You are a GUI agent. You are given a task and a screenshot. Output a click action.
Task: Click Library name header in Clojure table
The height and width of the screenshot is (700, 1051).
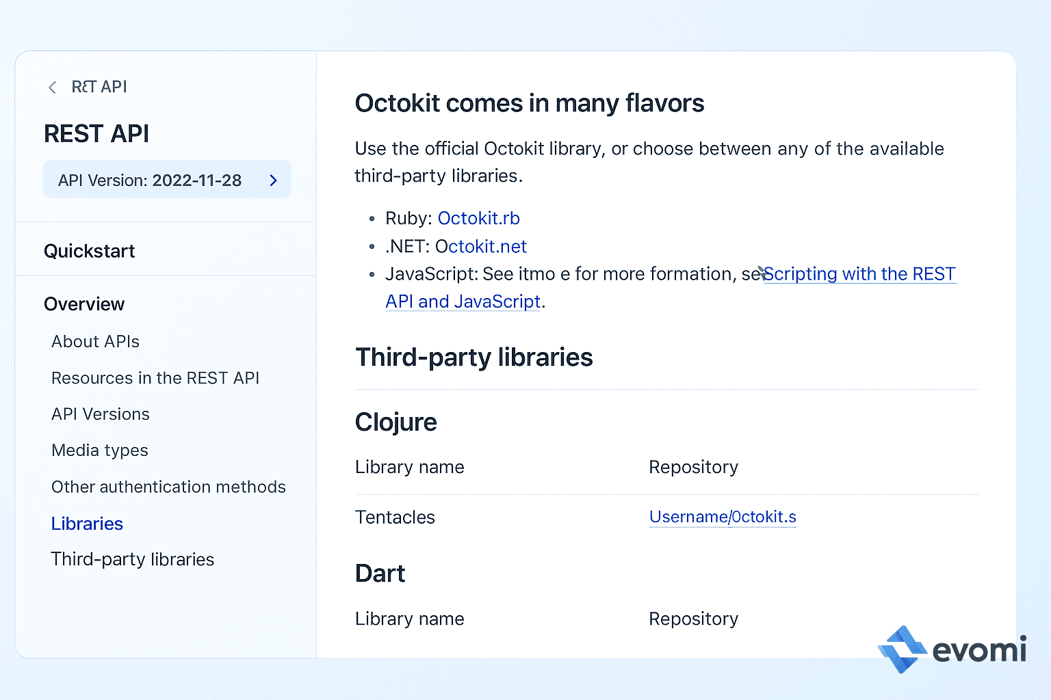click(410, 467)
